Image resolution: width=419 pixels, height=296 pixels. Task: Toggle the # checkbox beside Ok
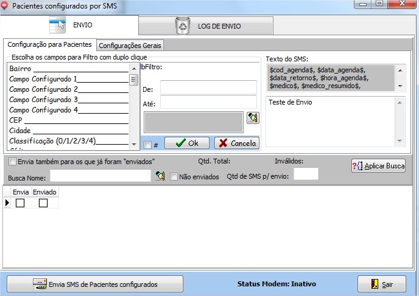tap(148, 145)
